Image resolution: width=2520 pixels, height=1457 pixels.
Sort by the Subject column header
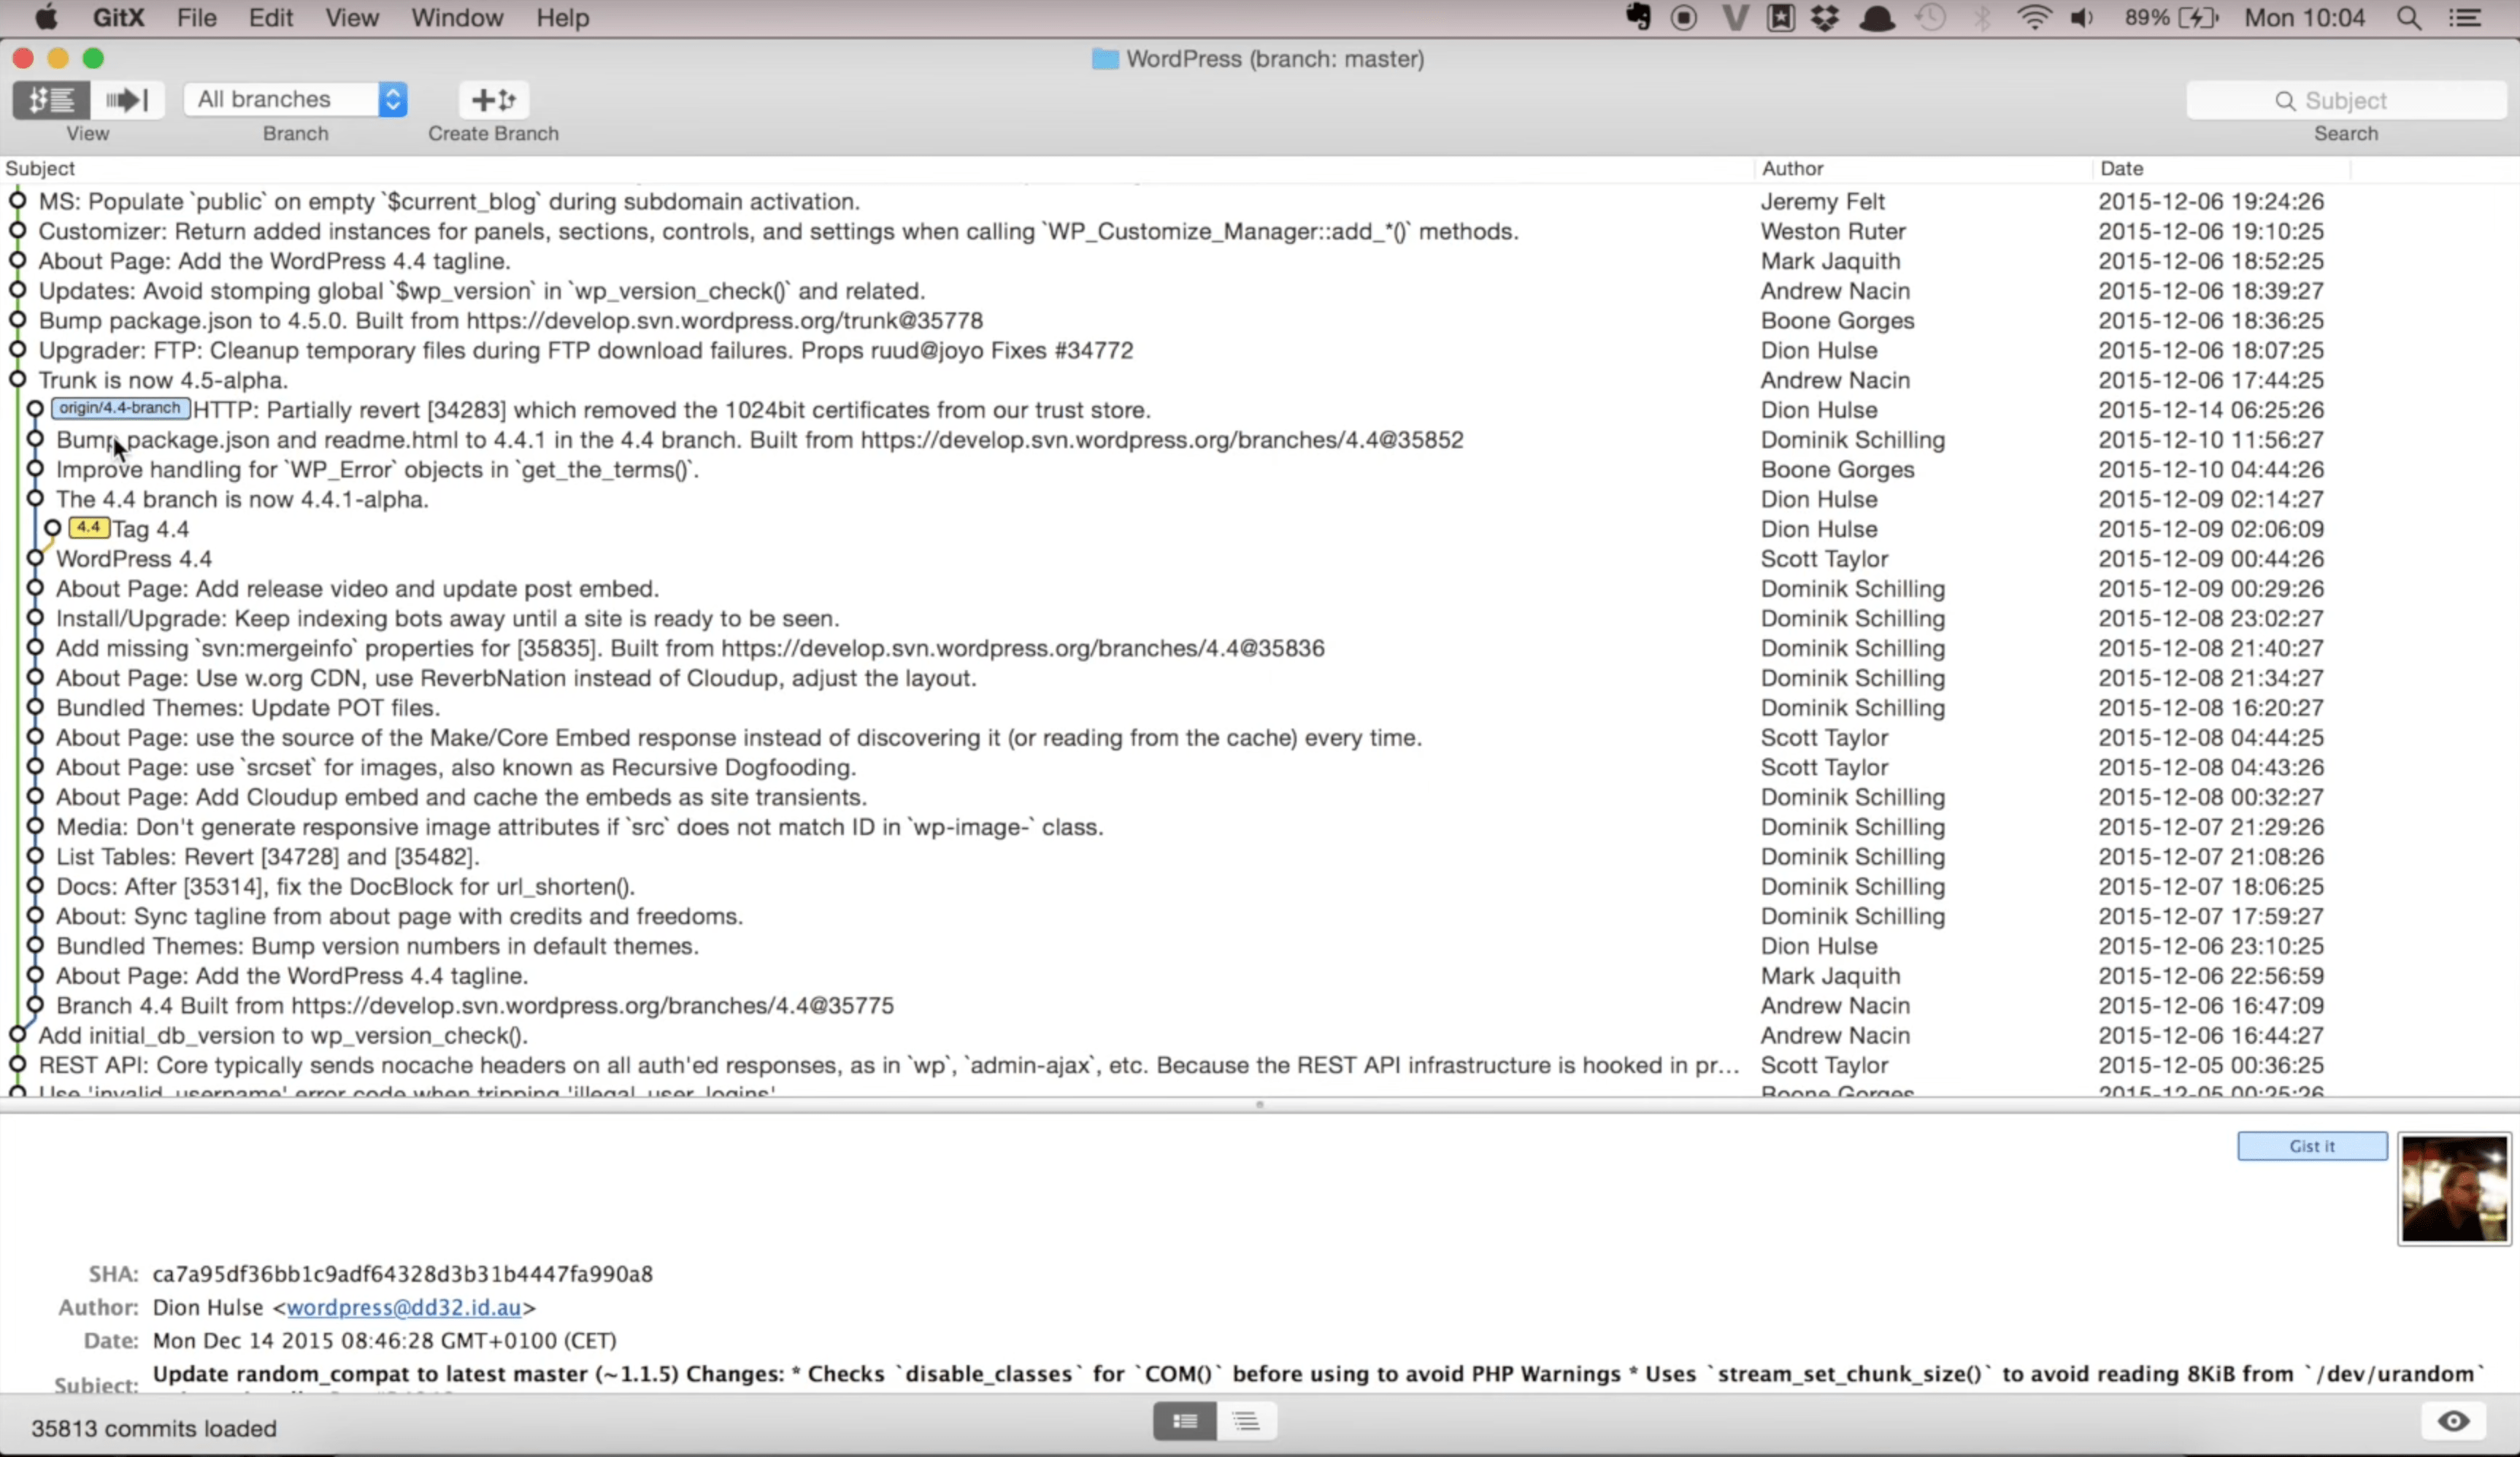tap(40, 168)
